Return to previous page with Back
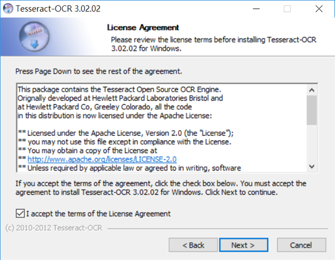335x260 pixels. [193, 245]
